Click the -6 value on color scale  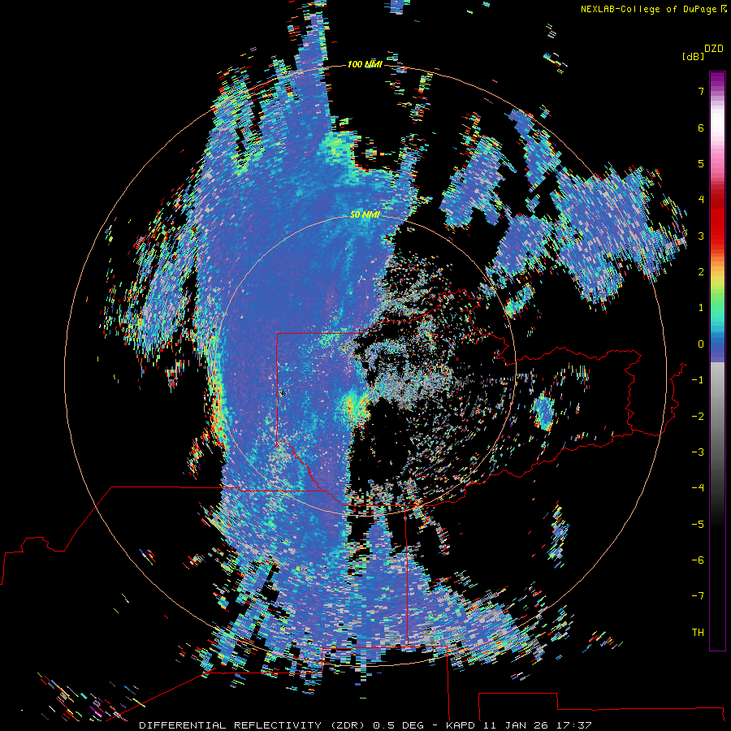[x=698, y=560]
